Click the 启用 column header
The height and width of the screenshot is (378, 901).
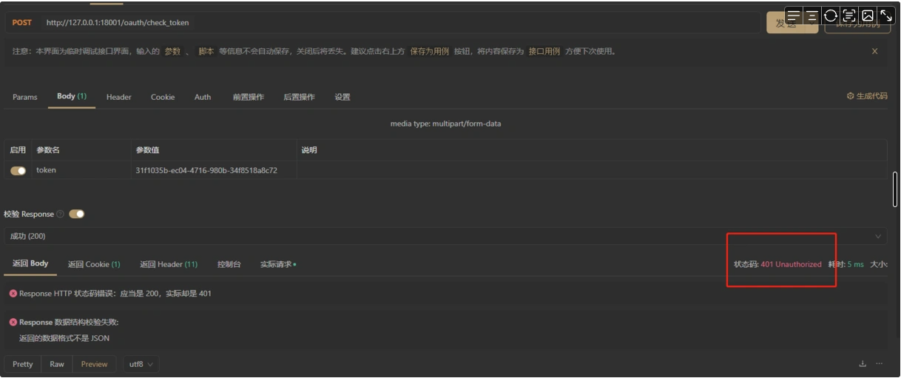click(18, 150)
